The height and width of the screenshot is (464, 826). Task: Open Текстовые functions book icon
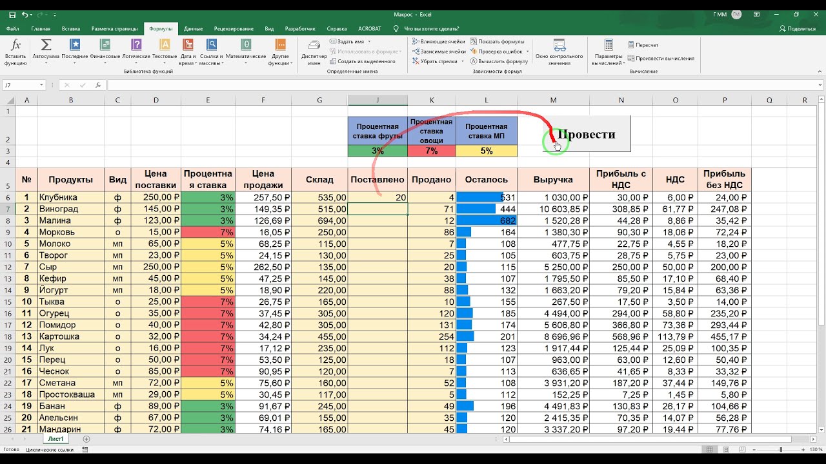165,44
